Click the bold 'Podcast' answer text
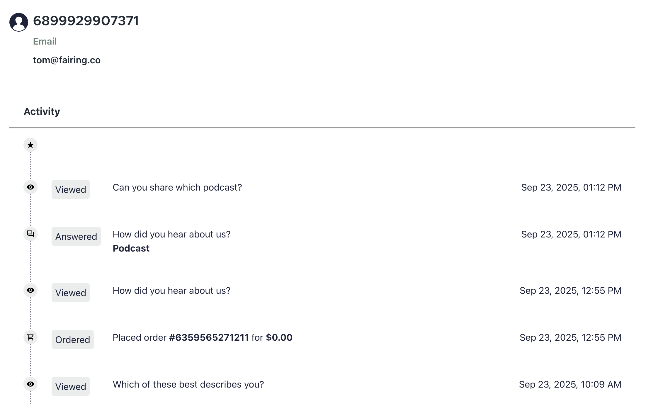Viewport: 646px width, 404px height. coord(131,248)
